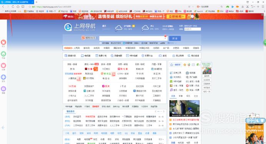Open the 中国日报网 link
266x144 pixels.
tap(130, 48)
